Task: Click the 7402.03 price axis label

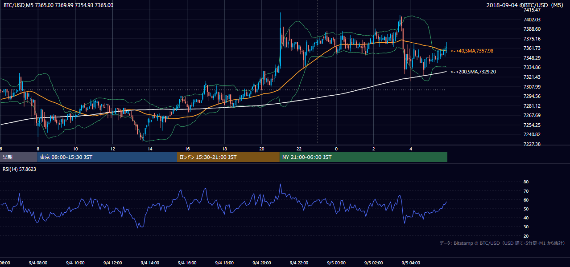Action: pos(532,20)
